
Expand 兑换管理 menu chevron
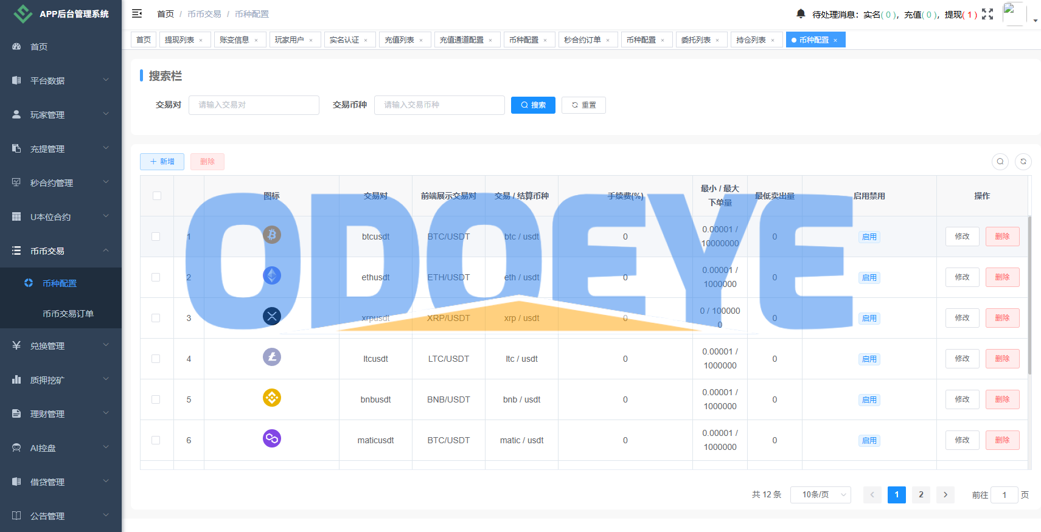click(106, 345)
